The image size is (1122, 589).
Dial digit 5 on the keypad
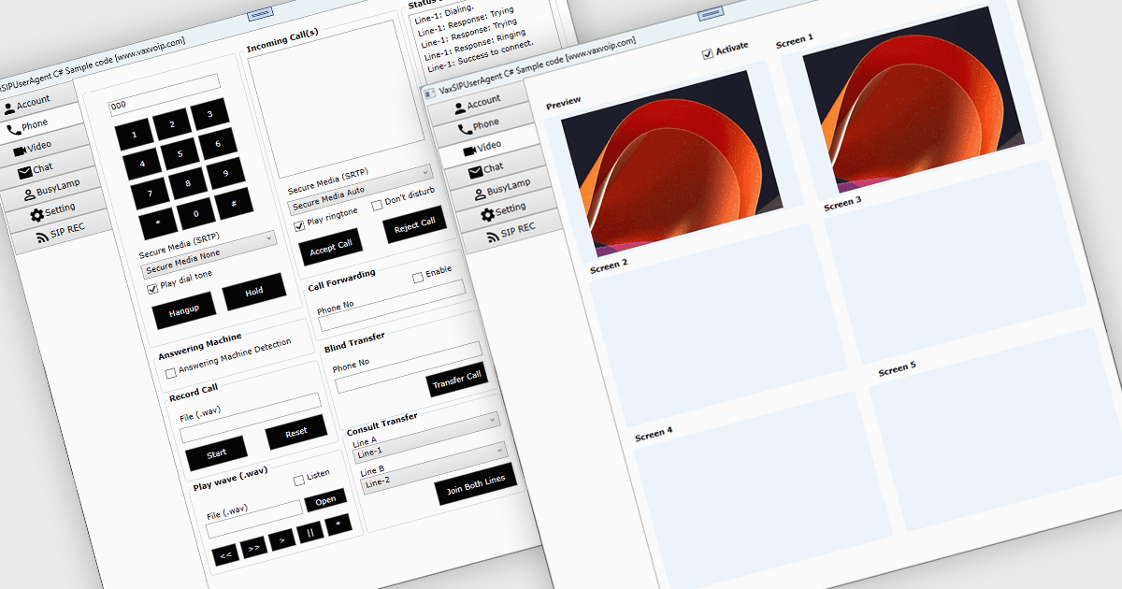tap(180, 155)
